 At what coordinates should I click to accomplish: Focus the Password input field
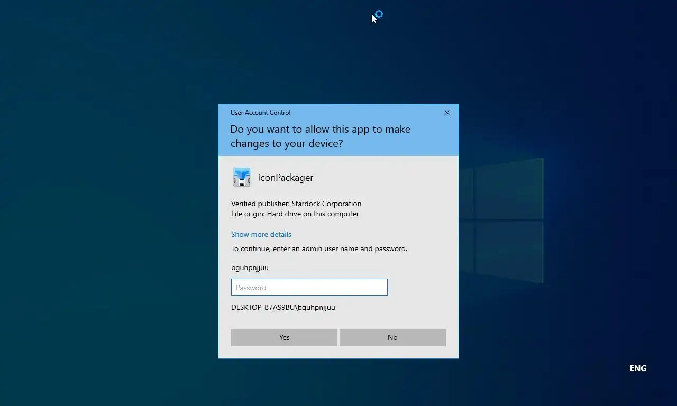309,287
